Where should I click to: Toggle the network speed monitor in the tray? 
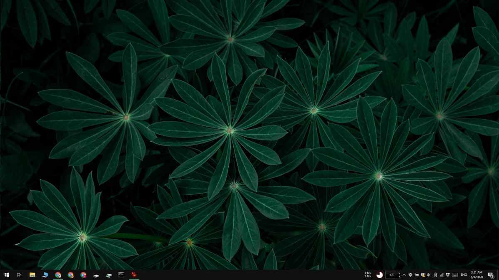coord(367,275)
